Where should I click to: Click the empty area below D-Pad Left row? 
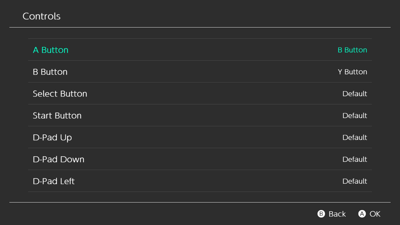pyautogui.click(x=200, y=197)
